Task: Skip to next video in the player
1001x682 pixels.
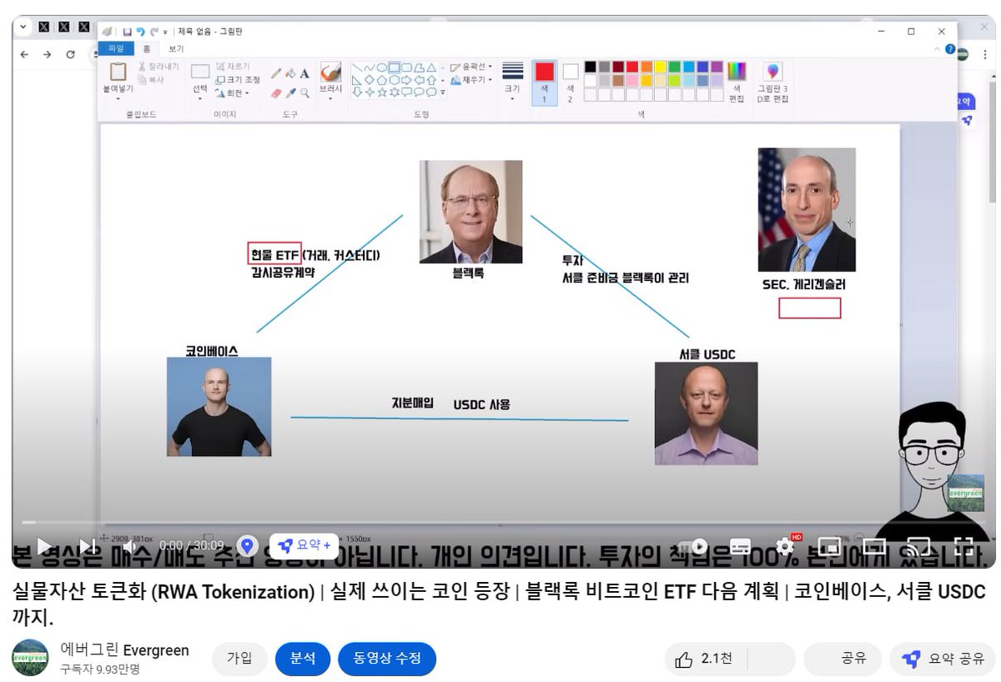Action: click(87, 547)
